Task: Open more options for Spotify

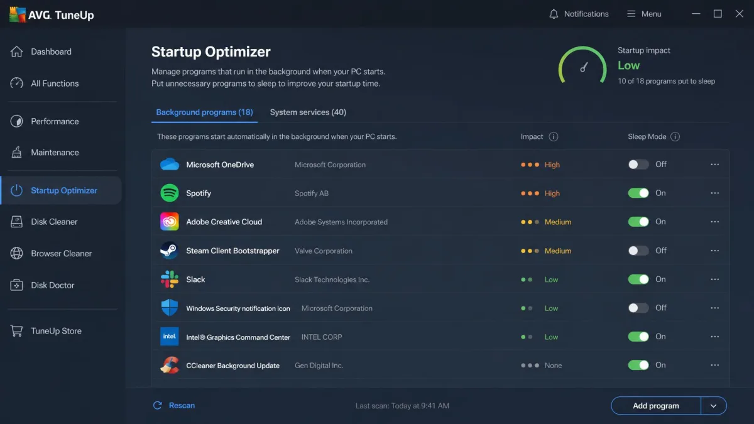Action: point(715,193)
